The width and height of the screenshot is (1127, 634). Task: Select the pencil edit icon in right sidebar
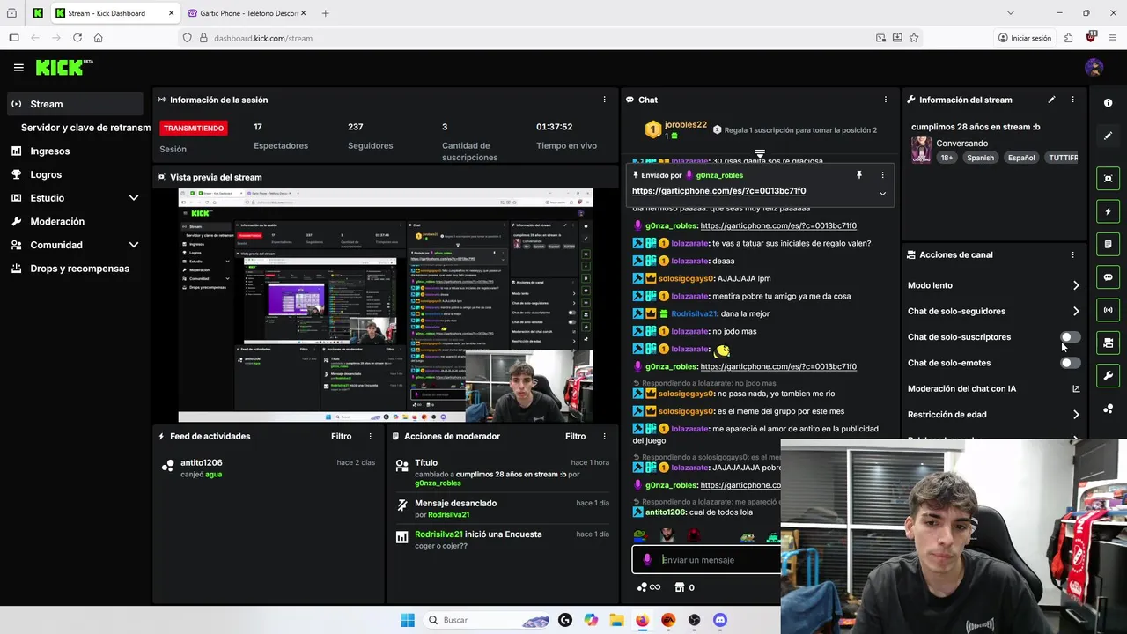1108,136
